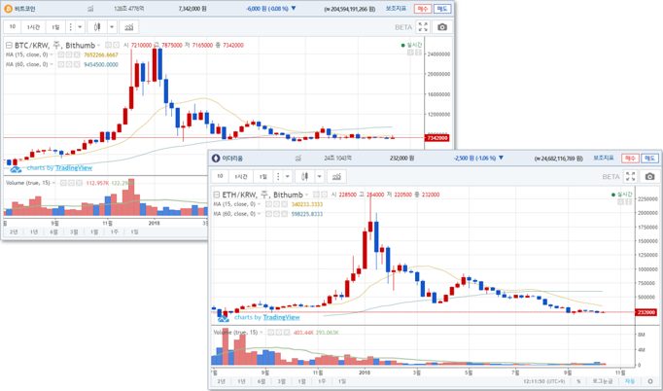Open settings for MA (60) on the ETH chart
Image resolution: width=663 pixels, height=391 pixels.
click(276, 214)
